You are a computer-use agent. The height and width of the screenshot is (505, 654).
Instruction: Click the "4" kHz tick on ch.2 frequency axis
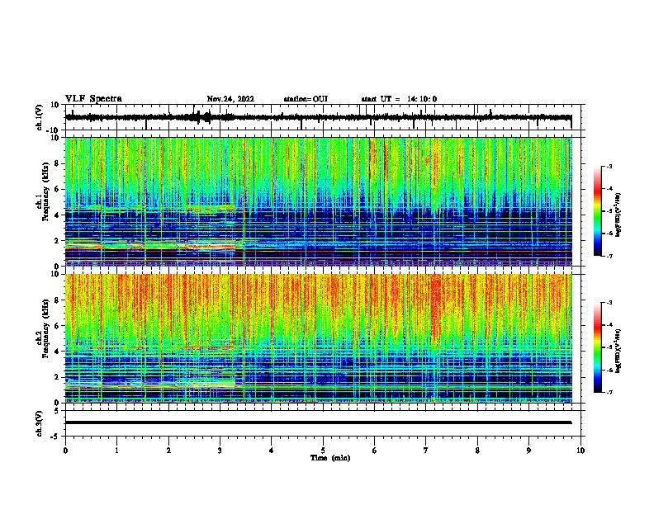[57, 352]
